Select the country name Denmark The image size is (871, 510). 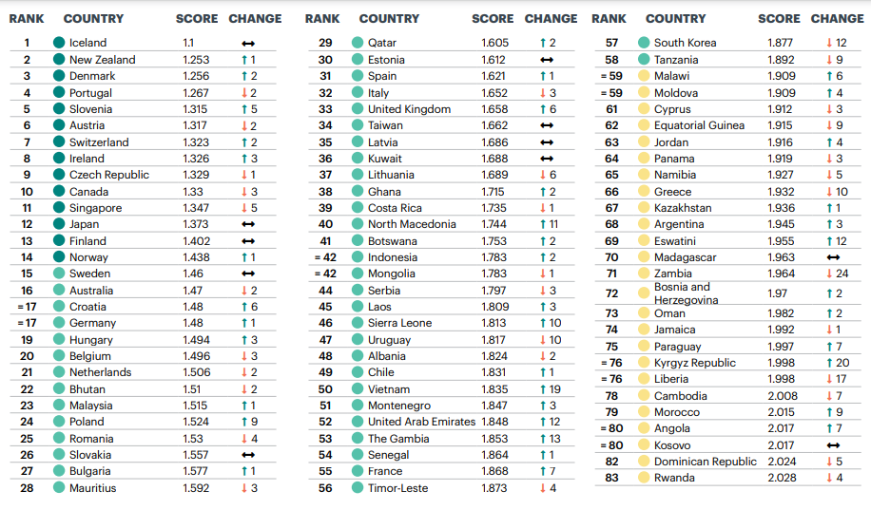point(92,75)
